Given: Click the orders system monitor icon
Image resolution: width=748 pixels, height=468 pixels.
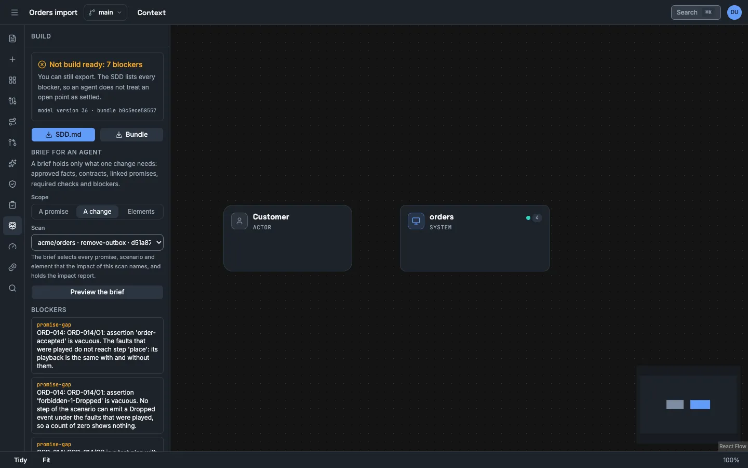Looking at the screenshot, I should [416, 221].
